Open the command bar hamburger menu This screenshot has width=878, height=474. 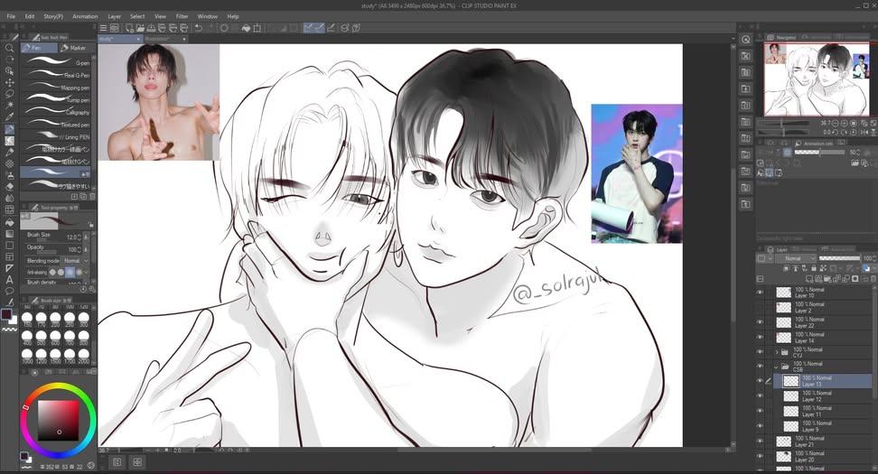(103, 28)
